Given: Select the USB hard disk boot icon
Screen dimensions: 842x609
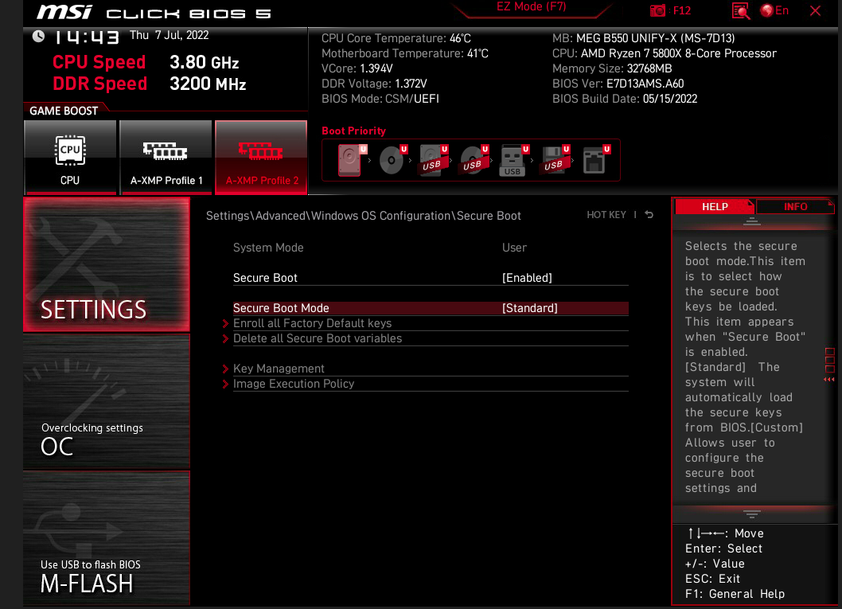Looking at the screenshot, I should pyautogui.click(x=433, y=160).
